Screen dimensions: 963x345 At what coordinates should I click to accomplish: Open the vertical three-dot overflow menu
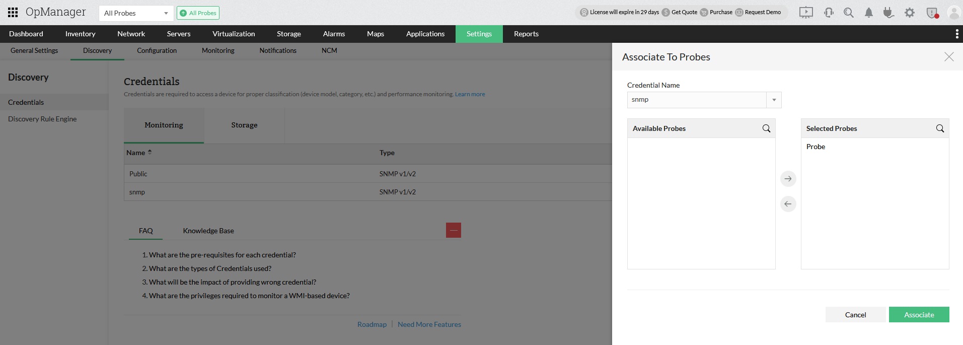click(956, 34)
